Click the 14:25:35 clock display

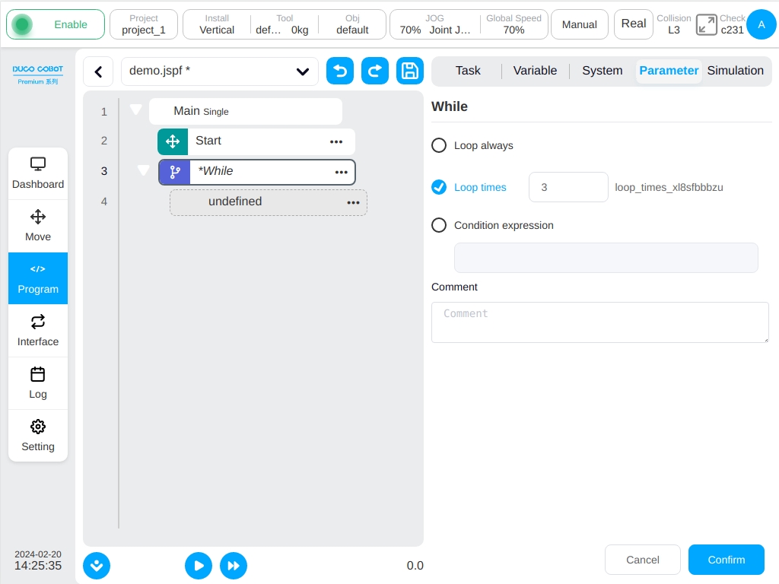tap(38, 566)
